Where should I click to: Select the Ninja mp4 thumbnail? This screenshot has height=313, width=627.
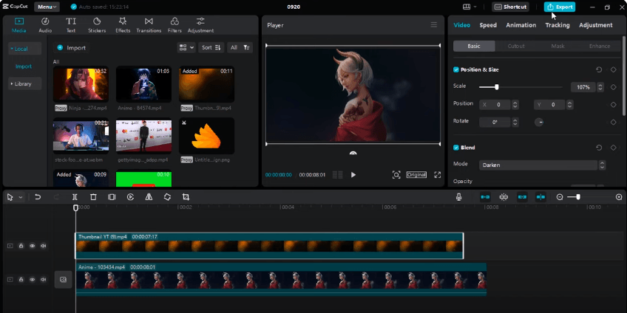coord(81,84)
